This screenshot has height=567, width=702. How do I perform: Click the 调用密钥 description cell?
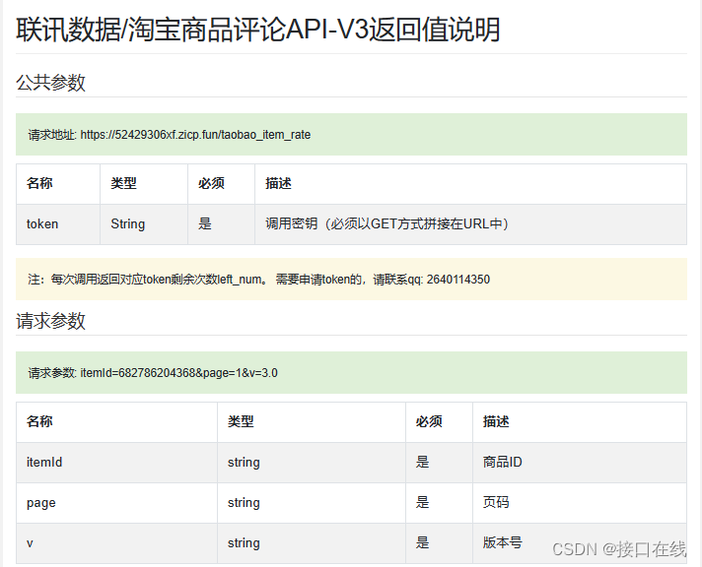(x=470, y=224)
